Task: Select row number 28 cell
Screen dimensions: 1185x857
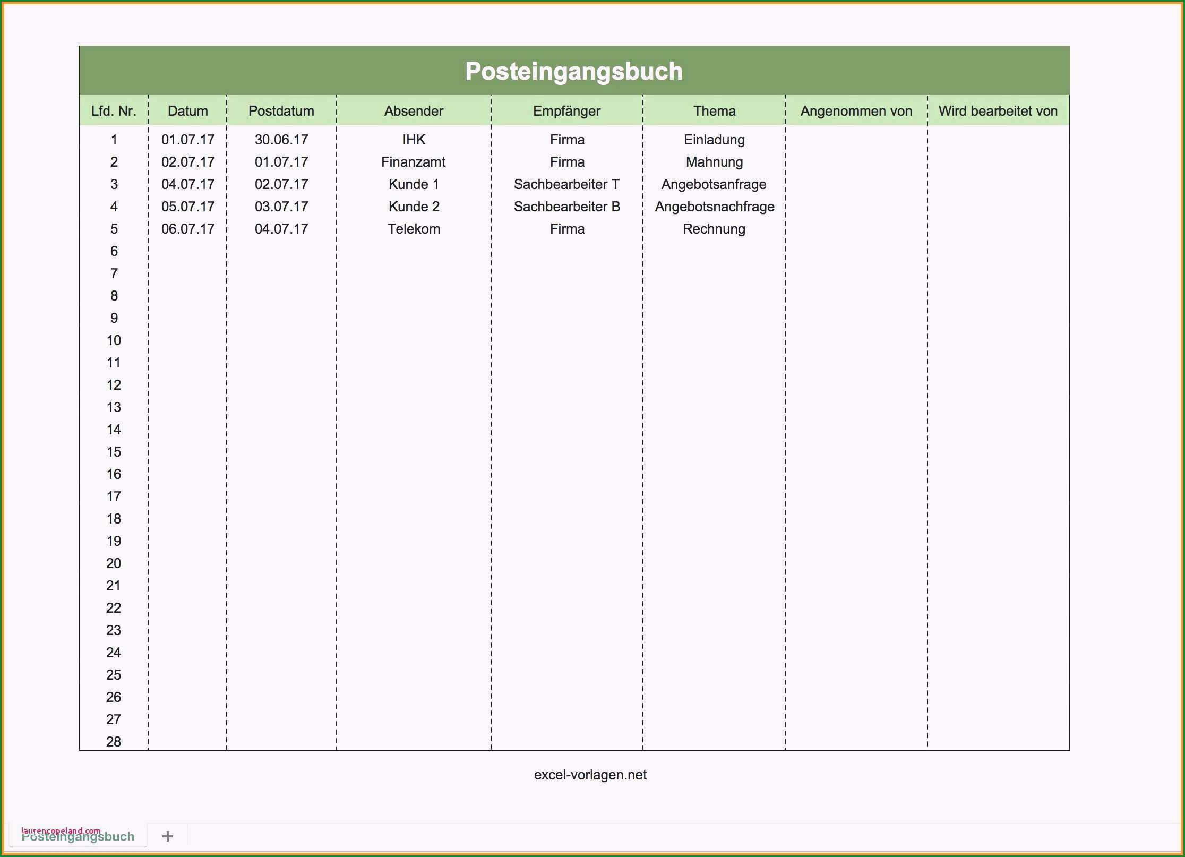Action: pyautogui.click(x=114, y=742)
